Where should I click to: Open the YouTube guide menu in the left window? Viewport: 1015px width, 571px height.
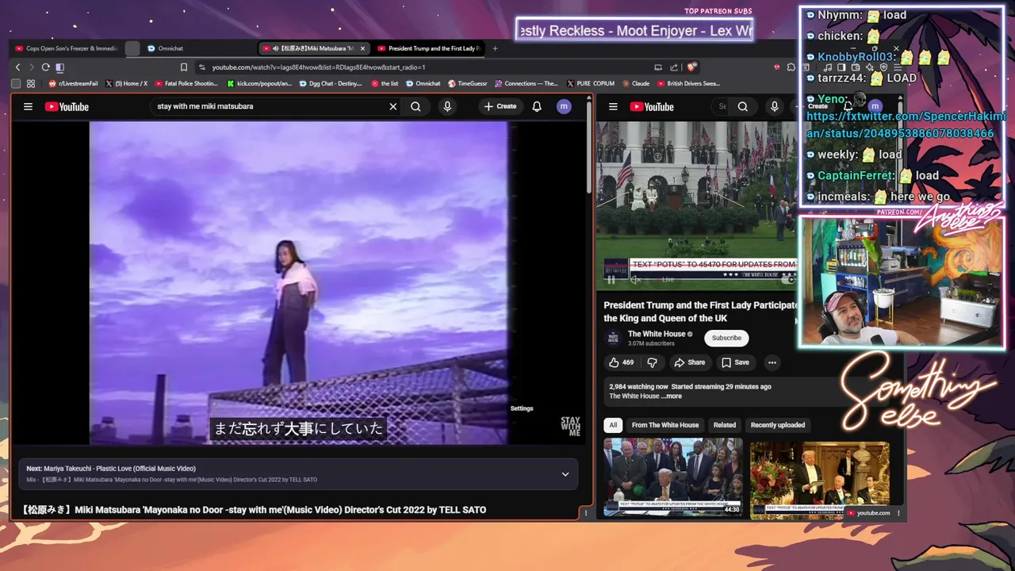pos(28,106)
